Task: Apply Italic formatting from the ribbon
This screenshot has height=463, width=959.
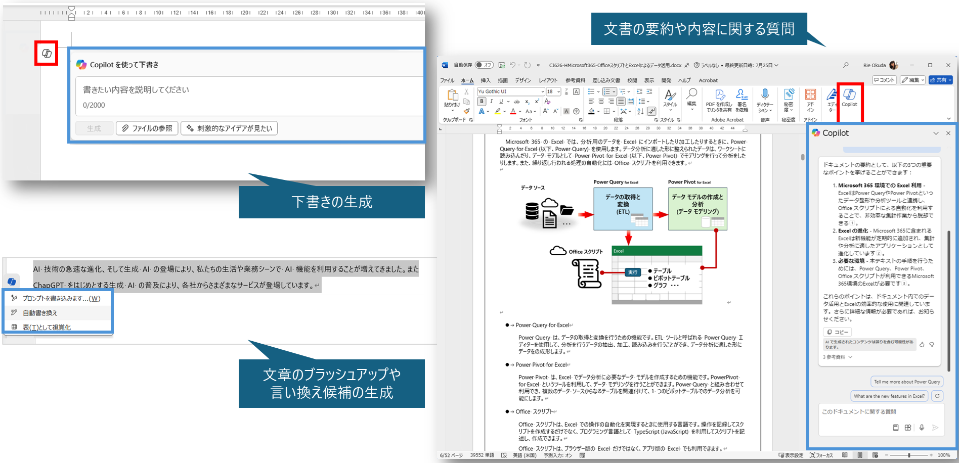Action: [492, 102]
